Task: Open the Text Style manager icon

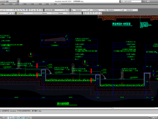Action: click(72, 10)
